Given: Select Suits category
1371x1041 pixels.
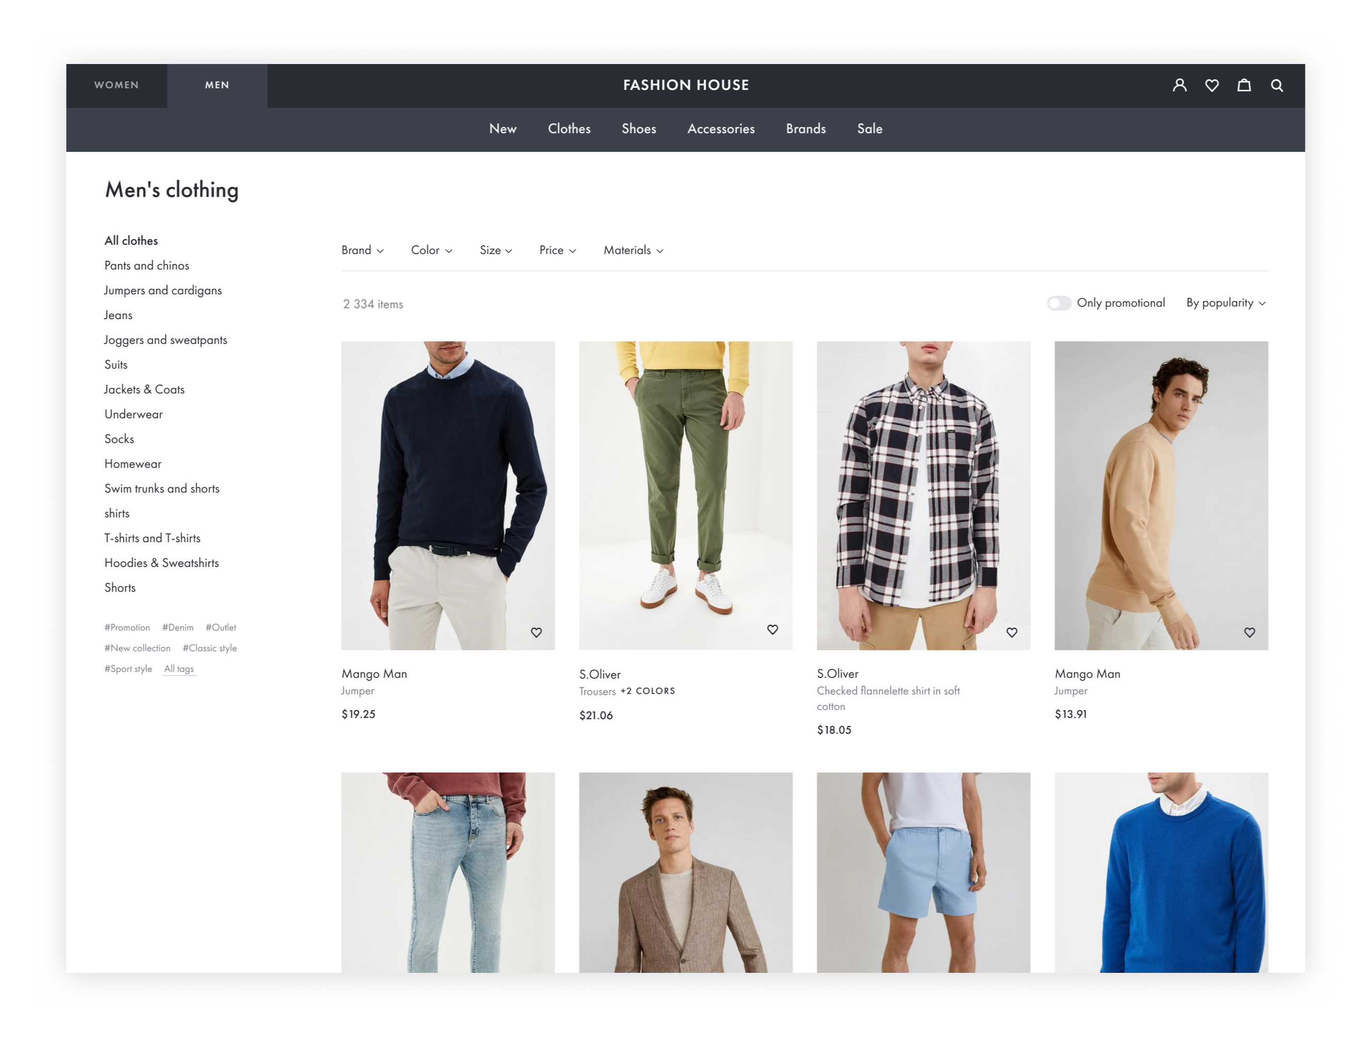Looking at the screenshot, I should 116,365.
